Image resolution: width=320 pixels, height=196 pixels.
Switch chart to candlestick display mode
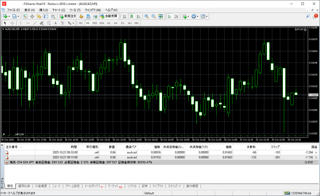click(132, 16)
